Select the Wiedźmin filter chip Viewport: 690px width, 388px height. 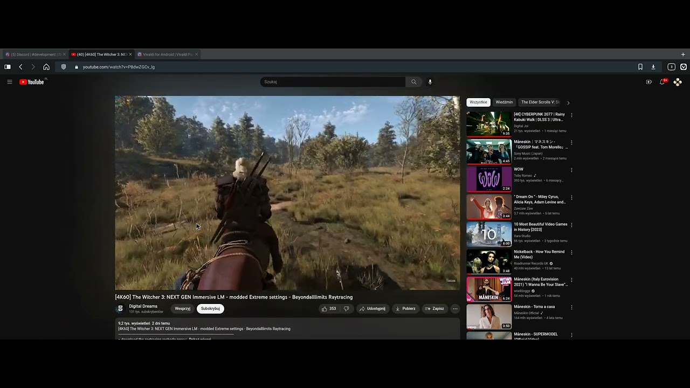[x=504, y=102]
